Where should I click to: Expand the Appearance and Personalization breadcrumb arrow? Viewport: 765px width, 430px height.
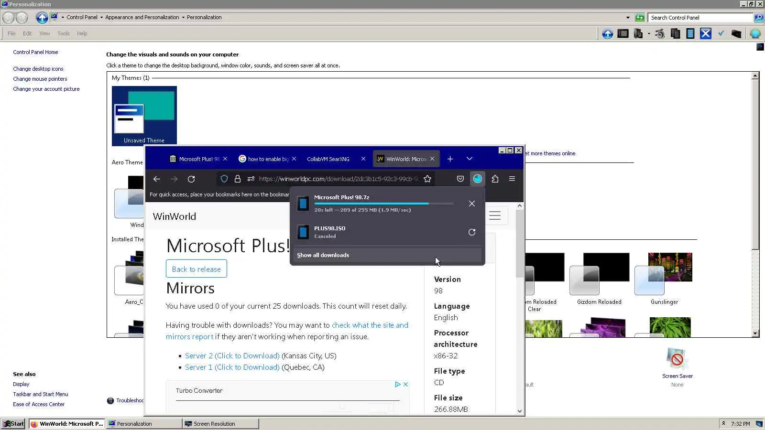[183, 17]
